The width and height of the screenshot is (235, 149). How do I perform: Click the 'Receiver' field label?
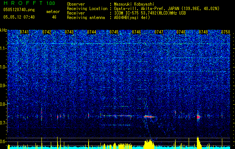pyautogui.click(x=76, y=13)
